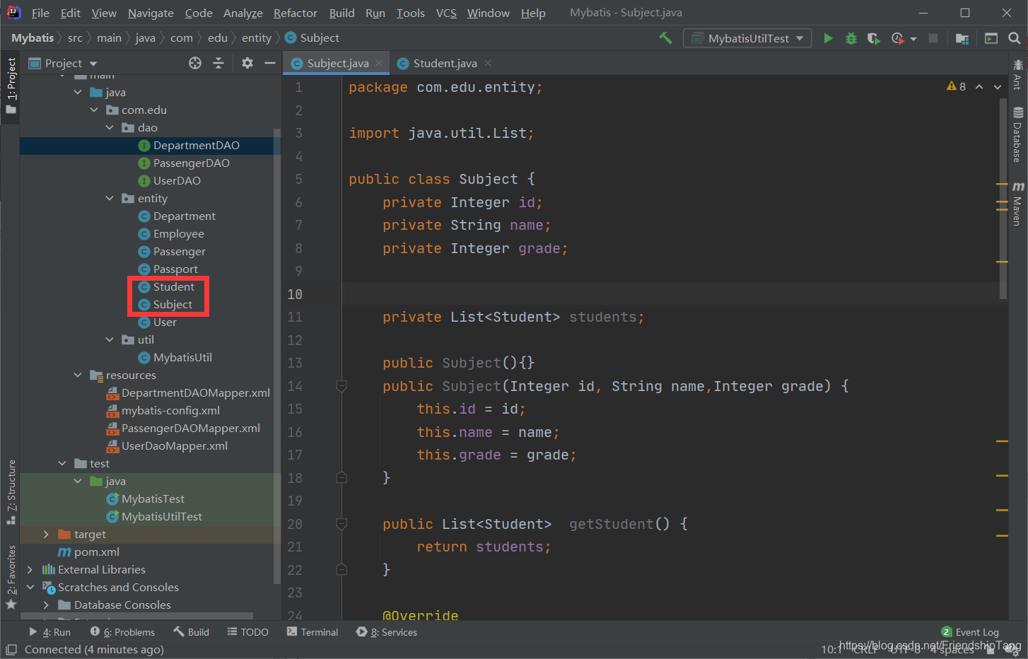
Task: Go to next highlighted error arrow
Action: tap(998, 86)
